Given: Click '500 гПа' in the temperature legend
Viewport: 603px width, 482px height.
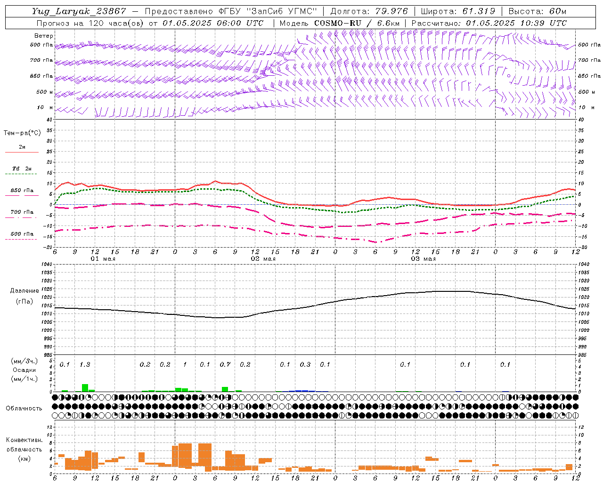Looking at the screenshot, I should point(22,233).
